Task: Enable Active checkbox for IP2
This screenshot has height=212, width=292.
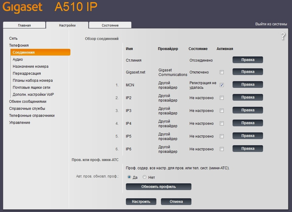Action: pyautogui.click(x=222, y=98)
